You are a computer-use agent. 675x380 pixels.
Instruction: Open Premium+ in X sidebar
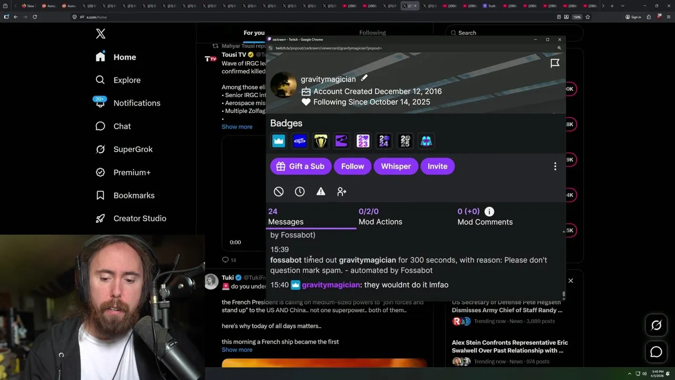pos(123,172)
